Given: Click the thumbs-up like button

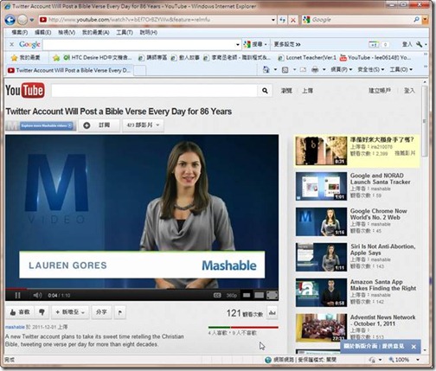Looking at the screenshot, I should [20, 312].
